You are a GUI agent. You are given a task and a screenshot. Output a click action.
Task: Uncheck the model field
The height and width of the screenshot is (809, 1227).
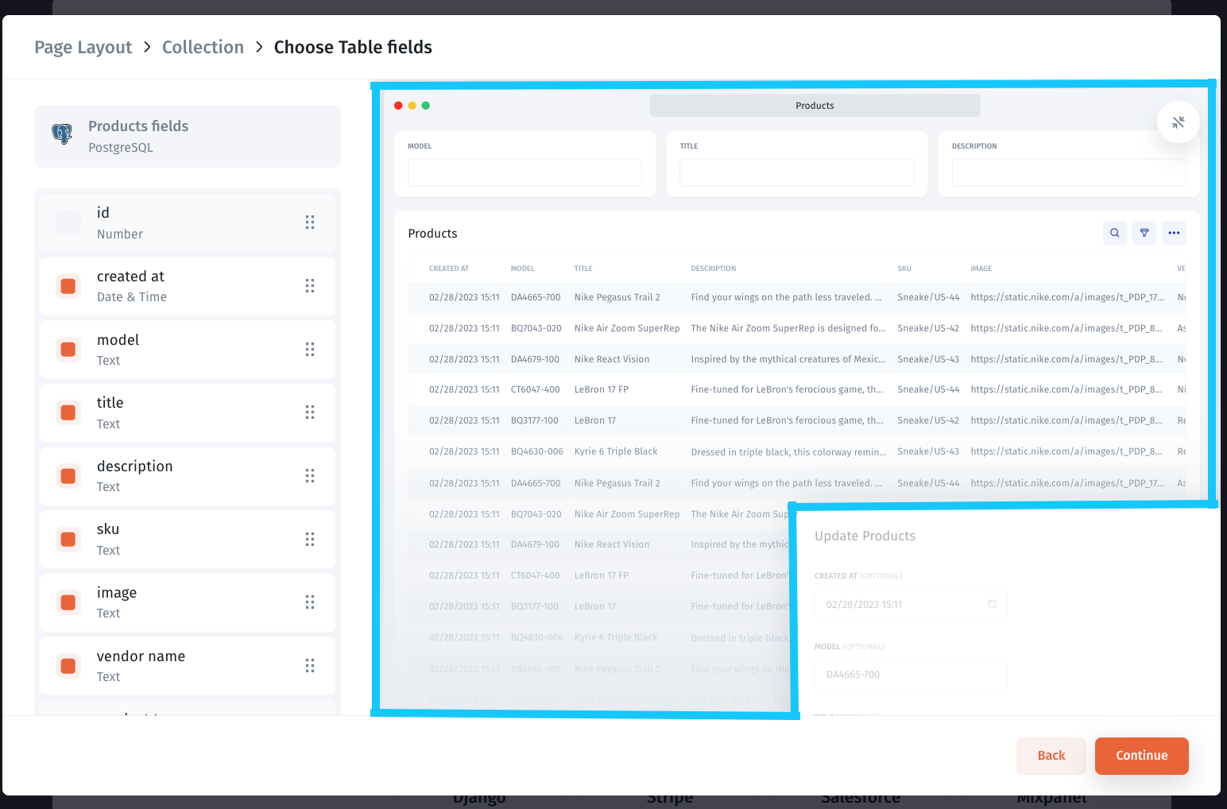pyautogui.click(x=68, y=350)
